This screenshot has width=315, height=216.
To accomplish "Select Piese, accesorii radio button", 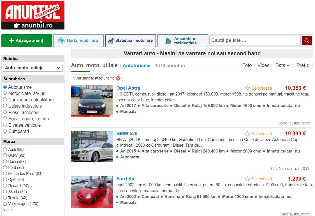I will [5, 112].
